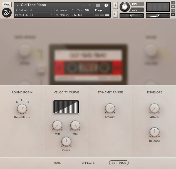Select 3x round robin repetitions
The width and height of the screenshot is (176, 169).
click(x=27, y=102)
